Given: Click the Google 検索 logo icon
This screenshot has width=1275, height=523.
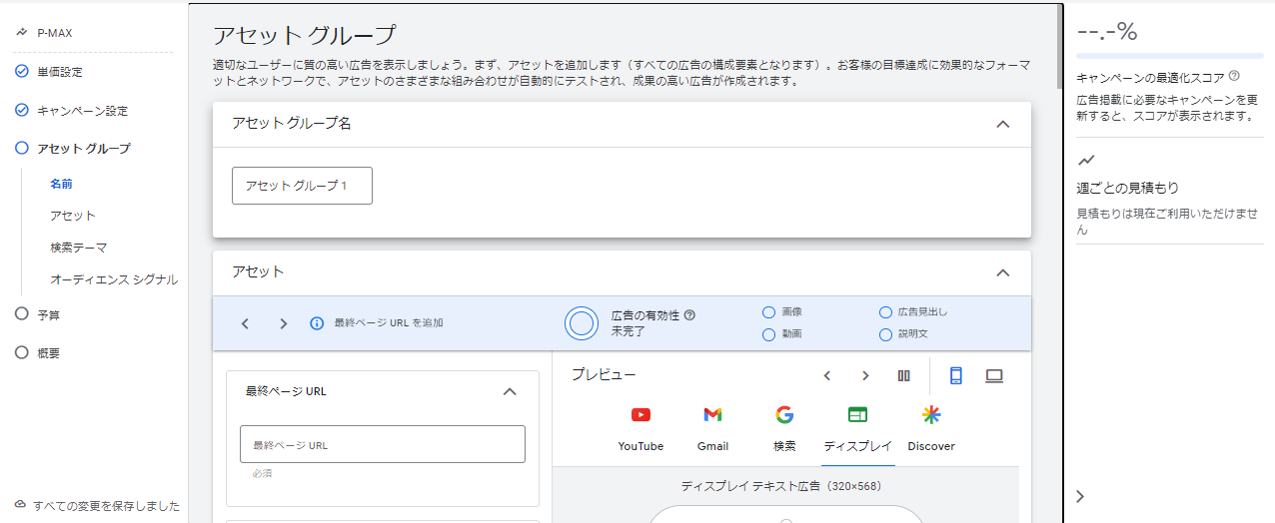Looking at the screenshot, I should (x=784, y=415).
